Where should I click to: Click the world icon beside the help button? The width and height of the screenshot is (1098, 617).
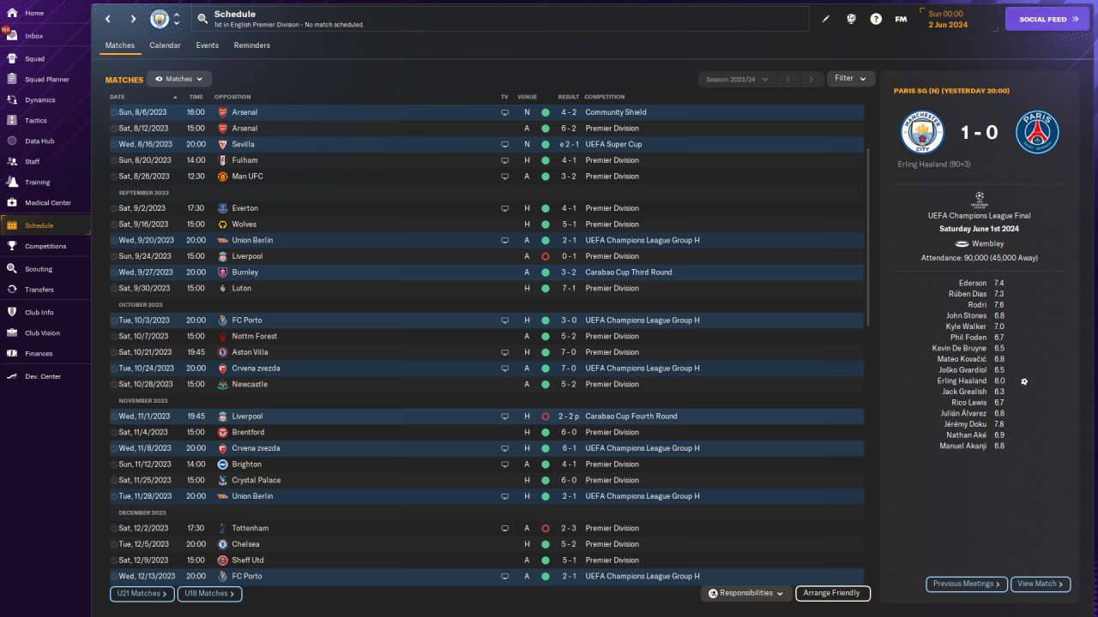851,19
